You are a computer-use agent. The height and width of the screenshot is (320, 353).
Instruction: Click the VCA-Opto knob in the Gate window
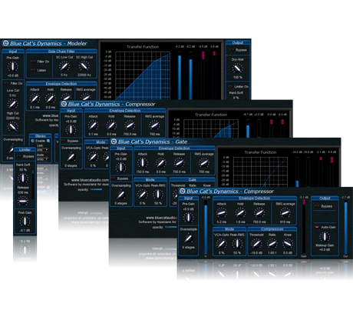143,195
